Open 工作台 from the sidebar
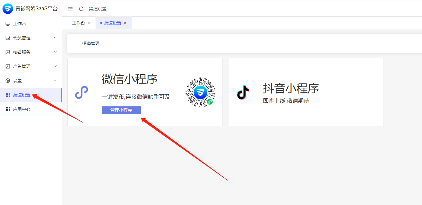This screenshot has width=422, height=205. [x=31, y=24]
